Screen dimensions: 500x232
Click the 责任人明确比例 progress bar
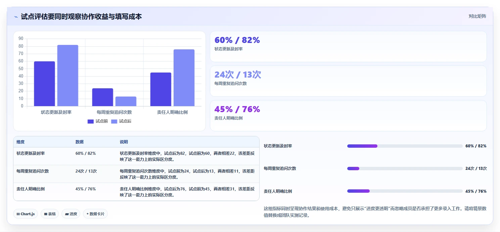pos(405,191)
